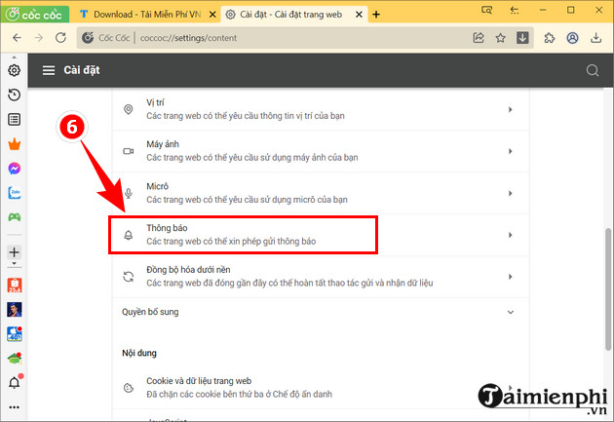The height and width of the screenshot is (422, 614).
Task: Open the Cài đặt hamburger menu
Action: click(x=47, y=70)
